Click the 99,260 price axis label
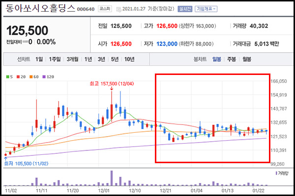The height and width of the screenshot is (196, 295). click(x=277, y=164)
